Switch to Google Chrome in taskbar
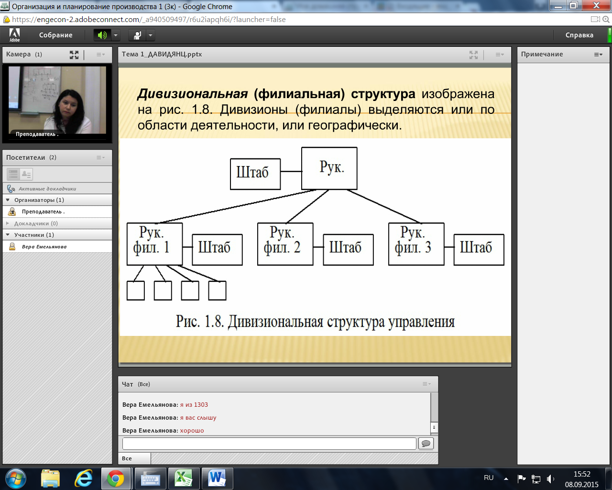The width and height of the screenshot is (612, 490). coord(115,478)
